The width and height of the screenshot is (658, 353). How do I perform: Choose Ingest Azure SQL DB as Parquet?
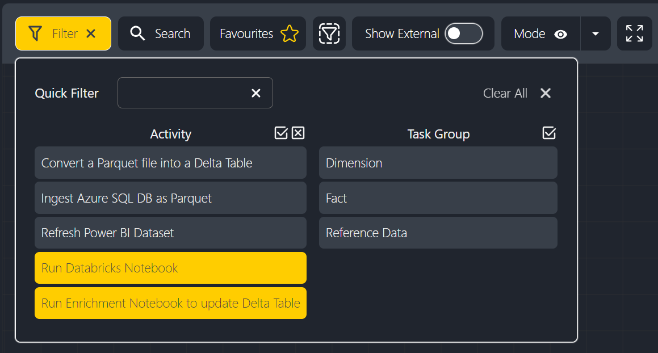(x=170, y=198)
